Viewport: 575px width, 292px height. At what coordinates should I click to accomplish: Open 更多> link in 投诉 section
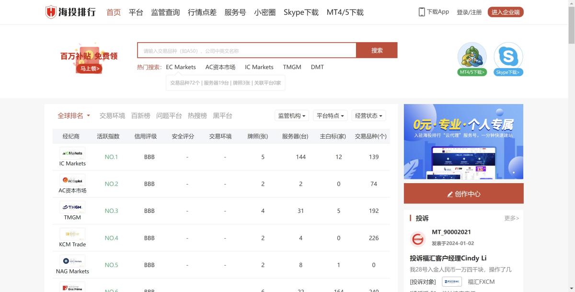512,218
